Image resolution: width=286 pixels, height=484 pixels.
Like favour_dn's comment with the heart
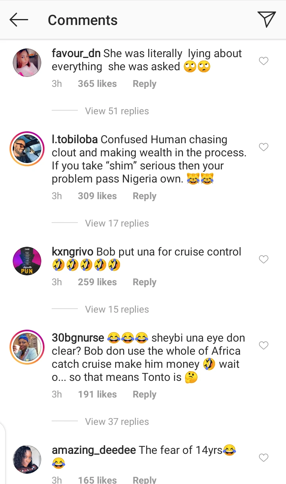click(x=263, y=61)
